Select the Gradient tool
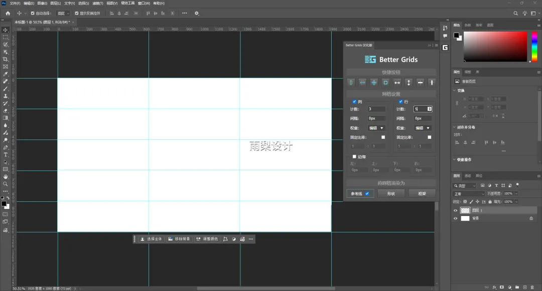The height and width of the screenshot is (291, 542). pyautogui.click(x=6, y=118)
